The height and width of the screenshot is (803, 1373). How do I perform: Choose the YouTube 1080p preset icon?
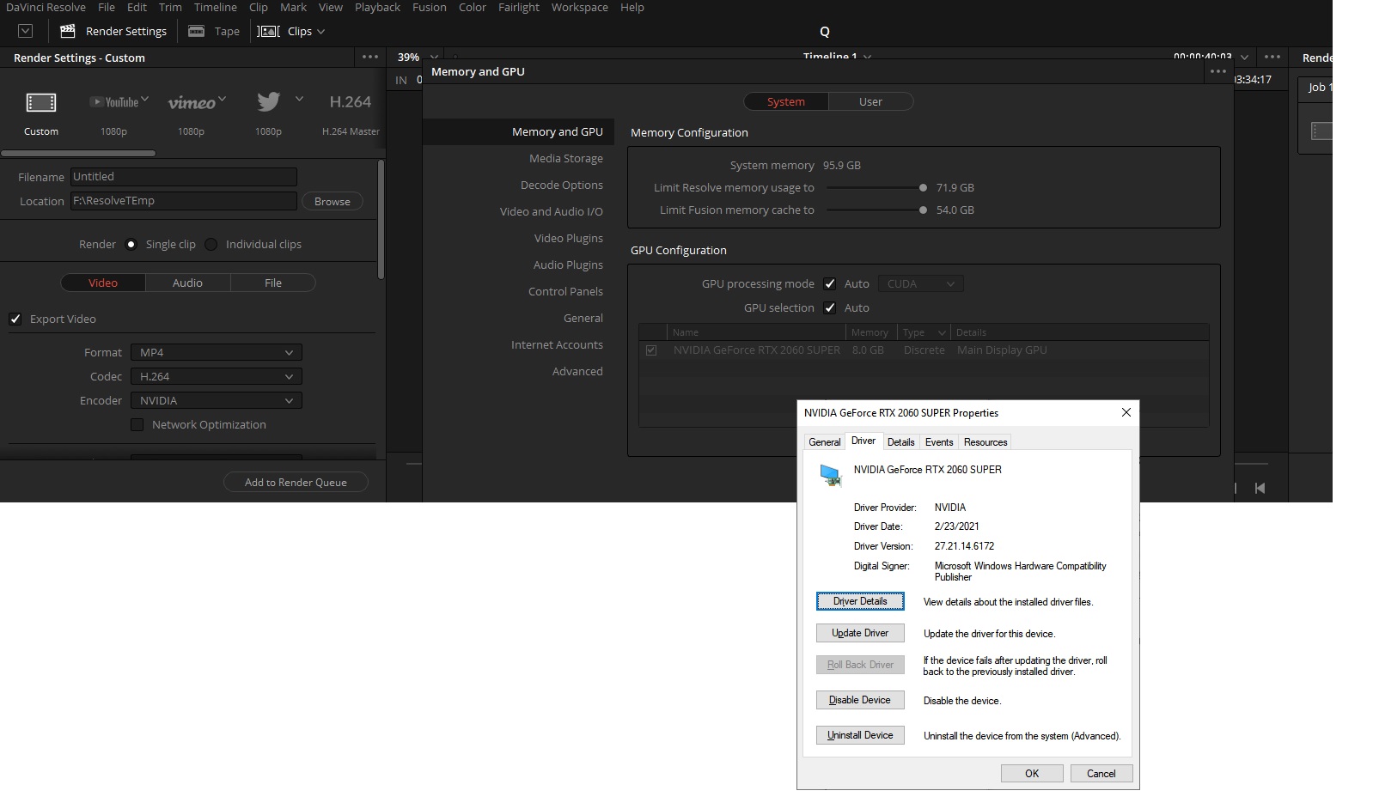[114, 102]
